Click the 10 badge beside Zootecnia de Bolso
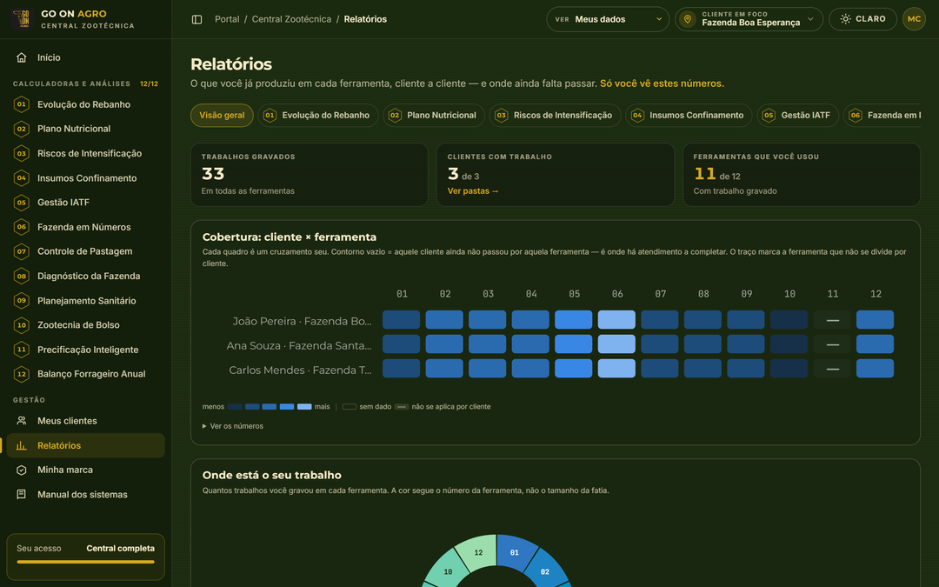Image resolution: width=939 pixels, height=587 pixels. pyautogui.click(x=22, y=325)
